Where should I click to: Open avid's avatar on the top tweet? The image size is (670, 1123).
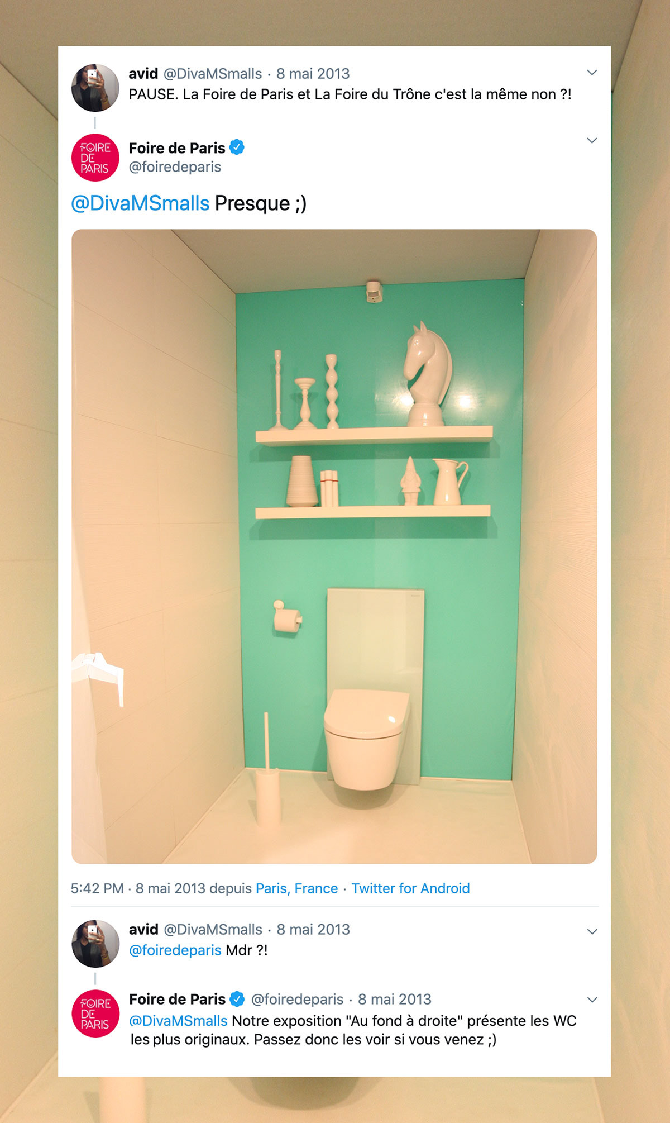click(x=95, y=88)
